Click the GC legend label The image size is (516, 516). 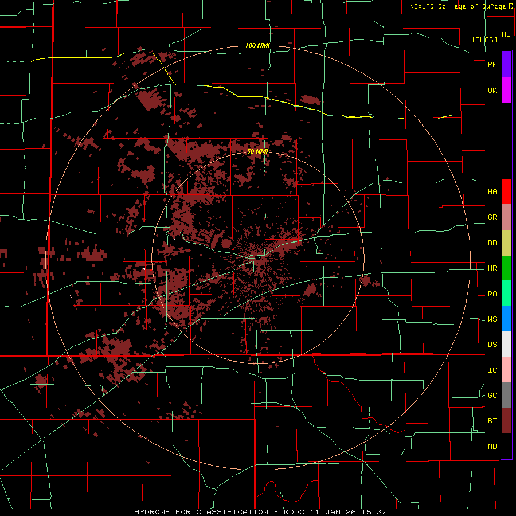(492, 396)
